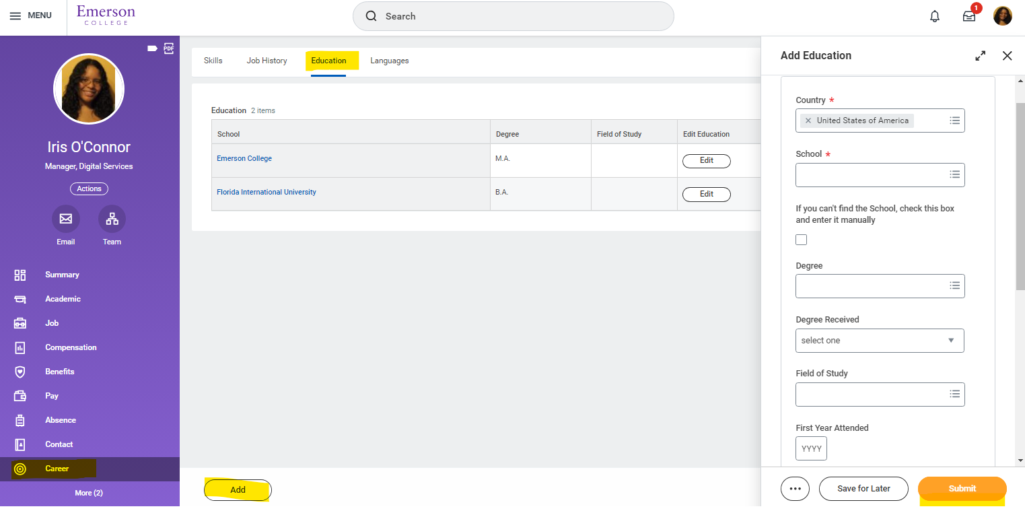
Task: Open the profile avatar in the top bar
Action: [1003, 16]
